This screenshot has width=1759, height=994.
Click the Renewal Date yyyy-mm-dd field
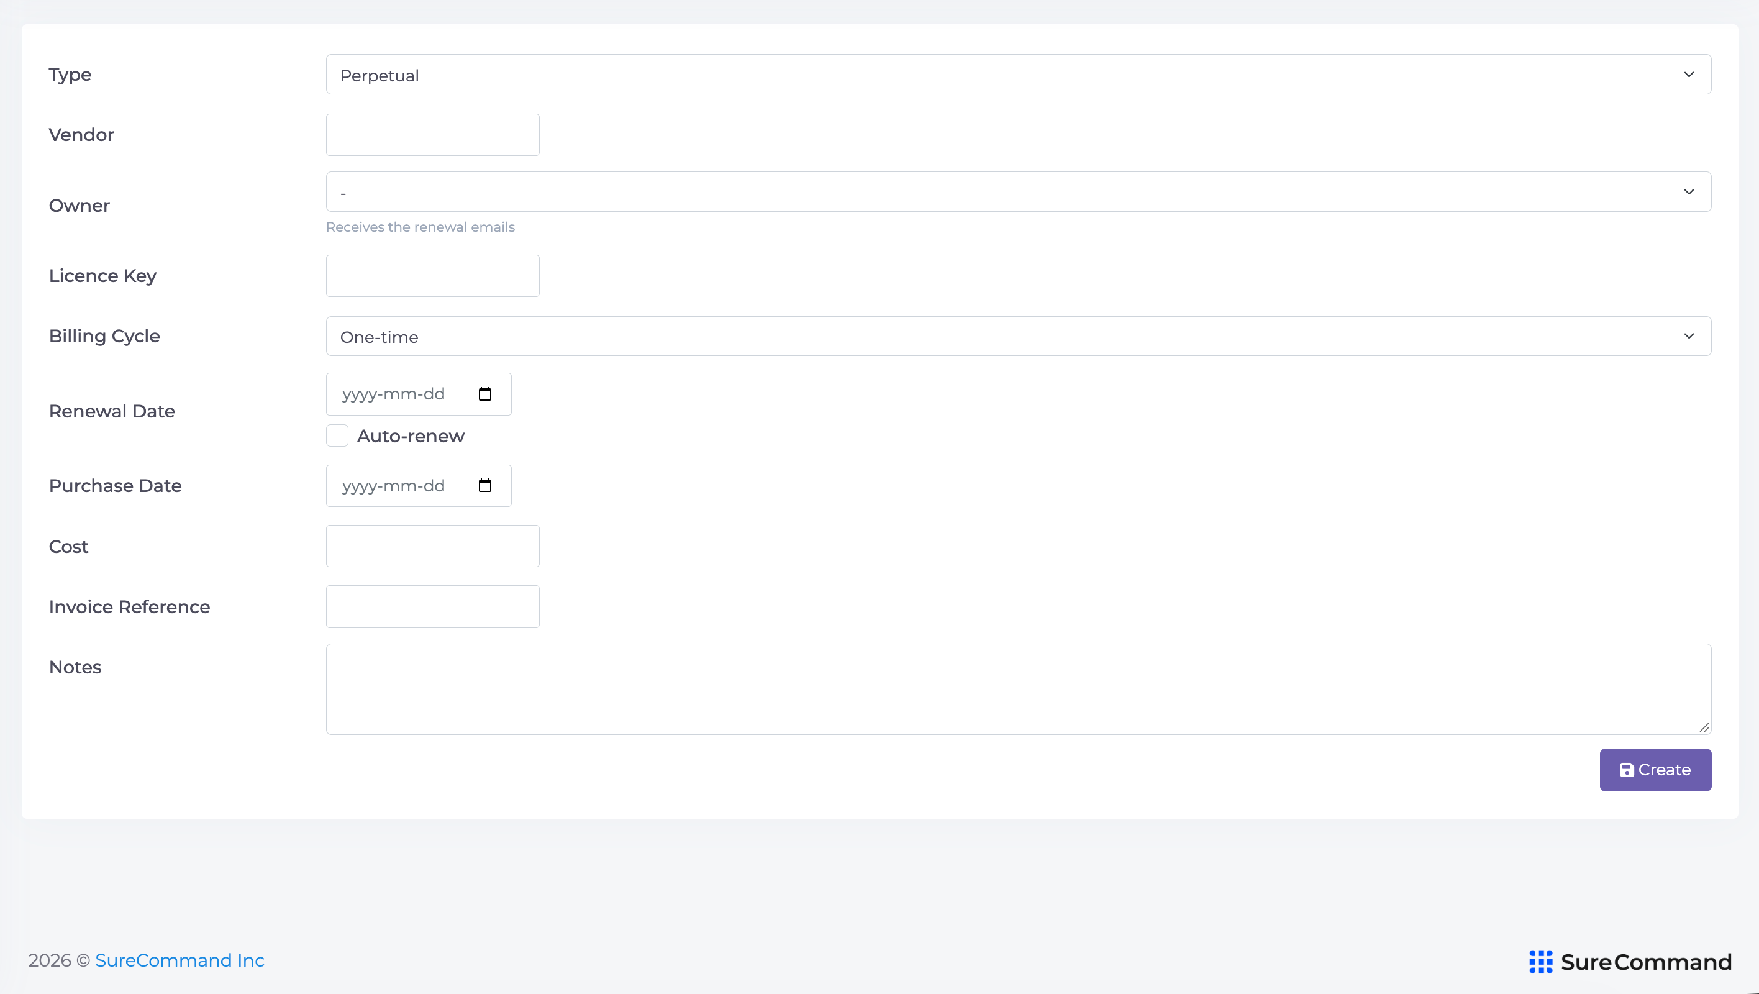418,394
